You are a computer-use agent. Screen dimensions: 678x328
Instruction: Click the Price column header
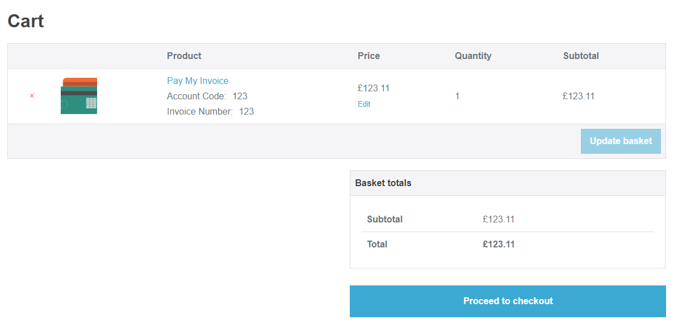point(369,56)
